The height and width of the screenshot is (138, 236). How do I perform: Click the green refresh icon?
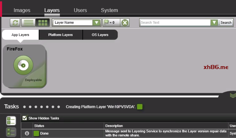15,23
